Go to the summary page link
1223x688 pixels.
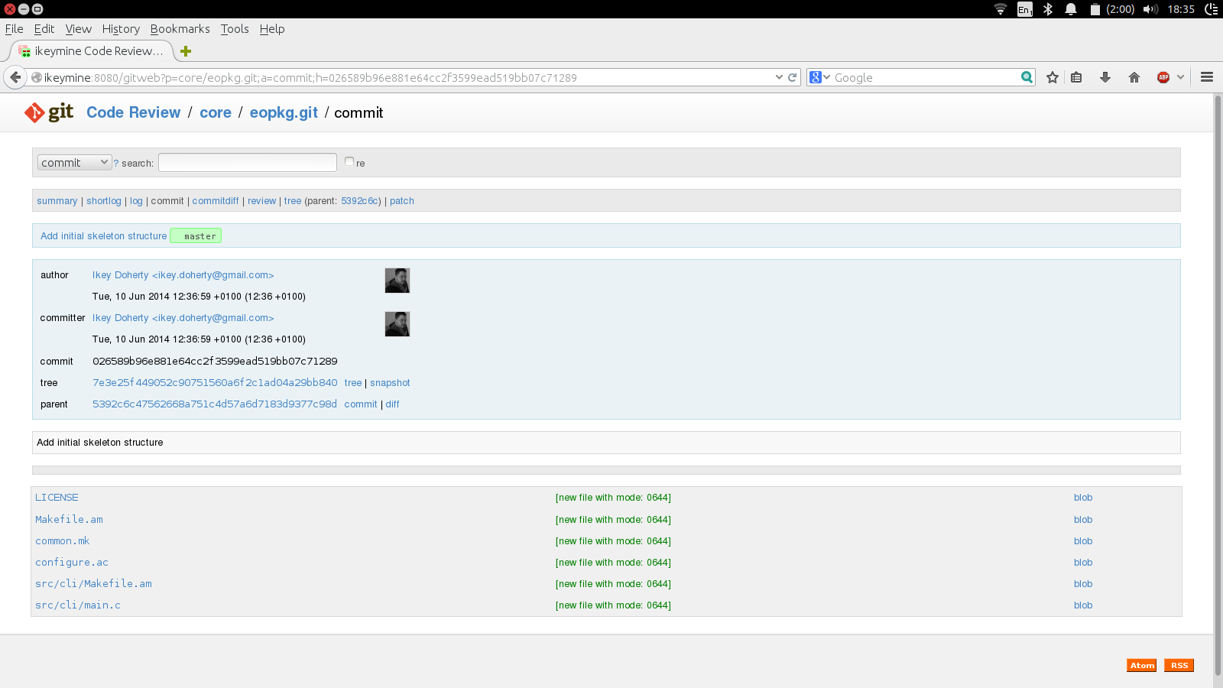[57, 201]
